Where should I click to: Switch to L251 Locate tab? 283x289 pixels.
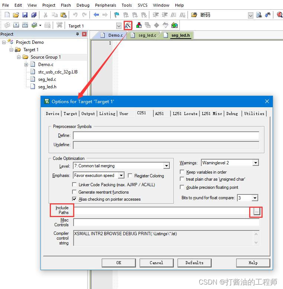(185, 114)
